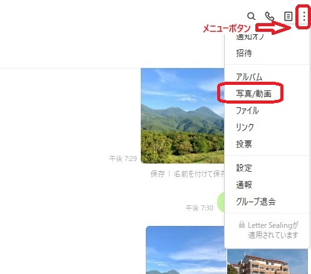Image resolution: width=311 pixels, height=274 pixels.
Task: Open the building photo thumbnail
Action: (267, 262)
